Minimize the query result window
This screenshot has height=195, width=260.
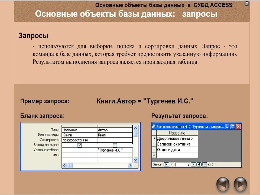click(227, 126)
